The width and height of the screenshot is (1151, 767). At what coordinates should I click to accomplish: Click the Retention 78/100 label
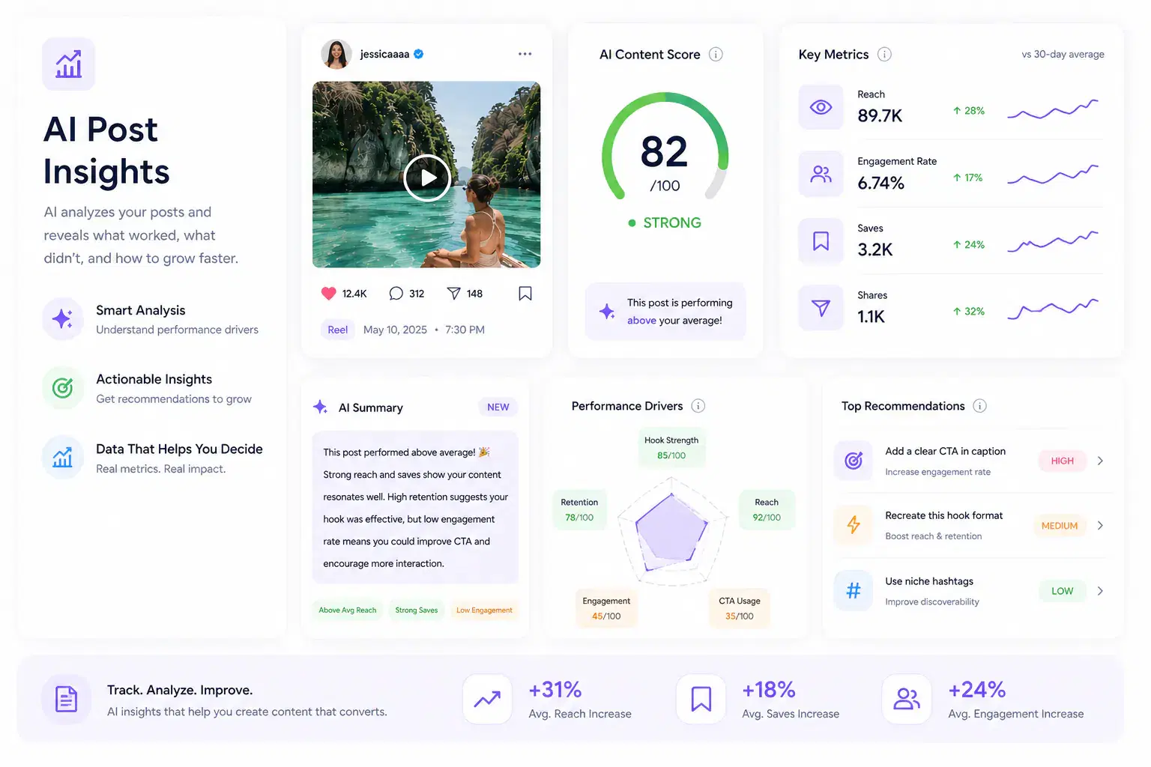point(579,510)
